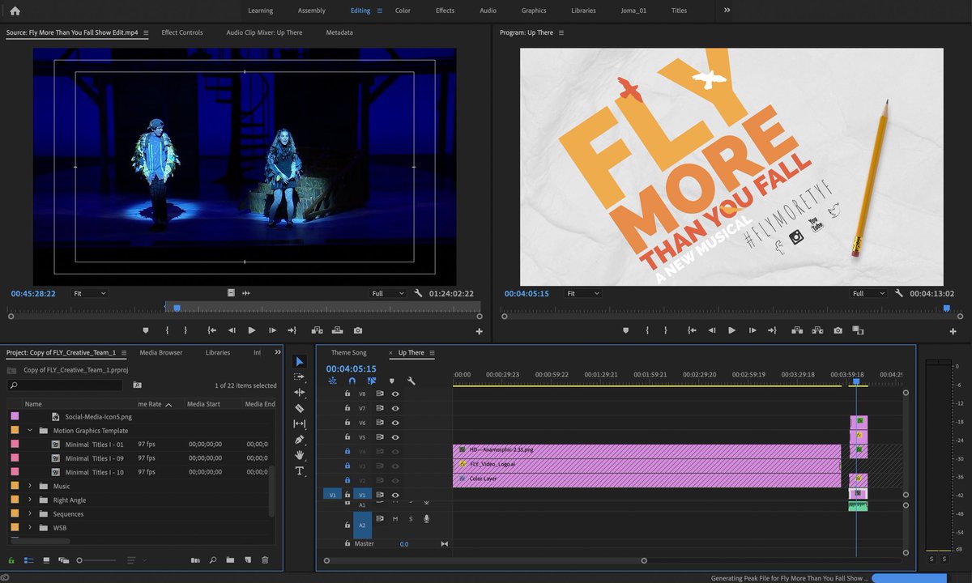
Task: Open Automate to Sequence button
Action: pyautogui.click(x=195, y=560)
